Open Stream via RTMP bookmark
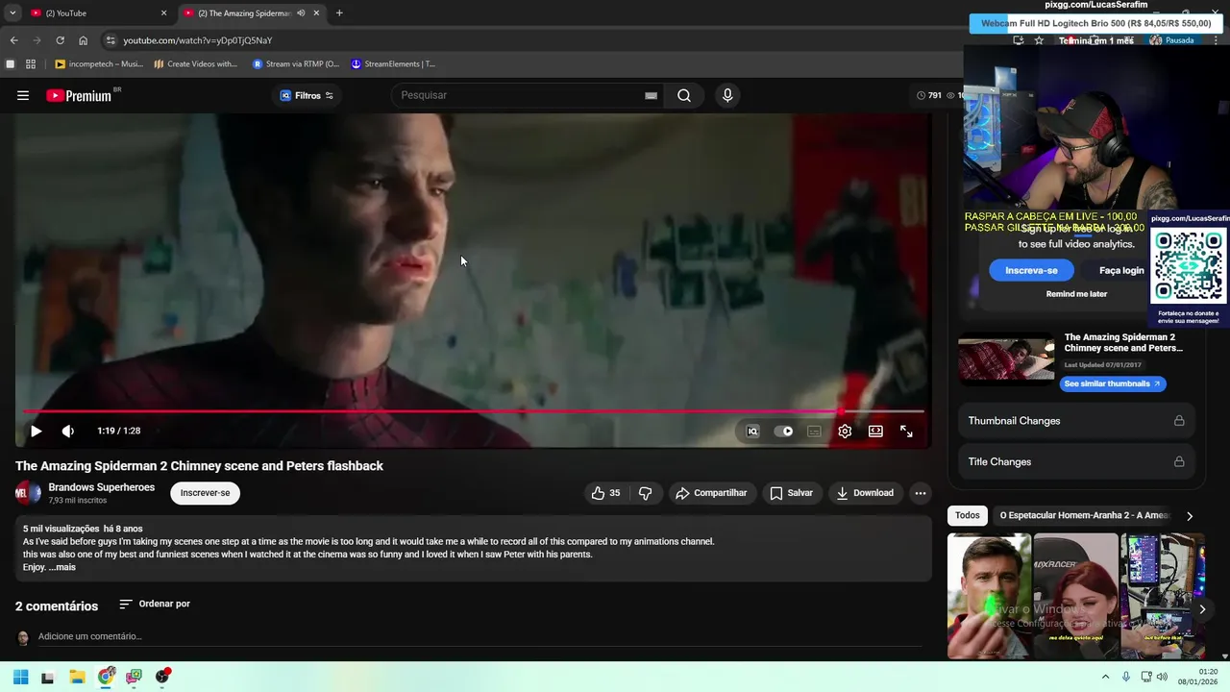 (x=296, y=64)
